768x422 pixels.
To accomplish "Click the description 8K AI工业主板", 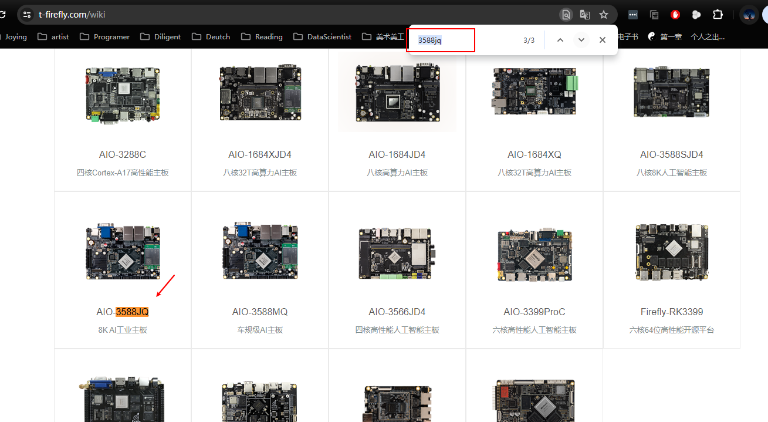I will click(123, 330).
